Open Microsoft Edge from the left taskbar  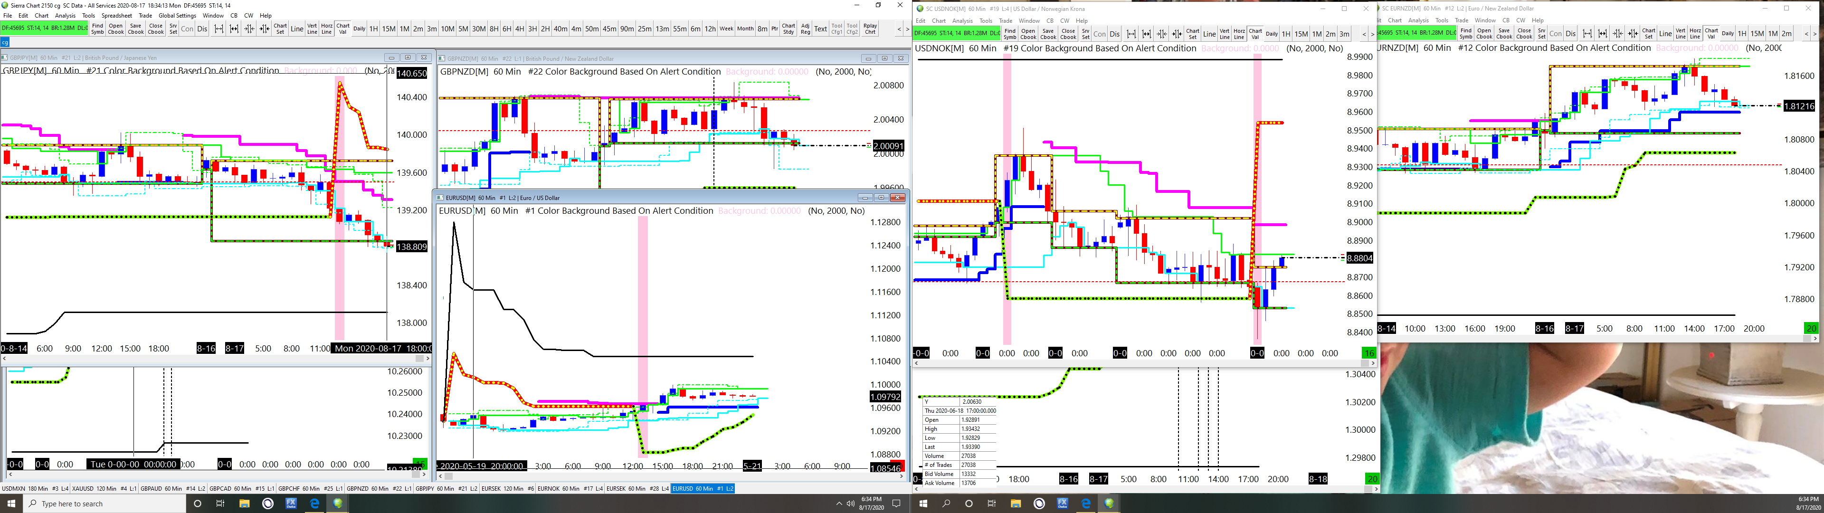[x=314, y=504]
